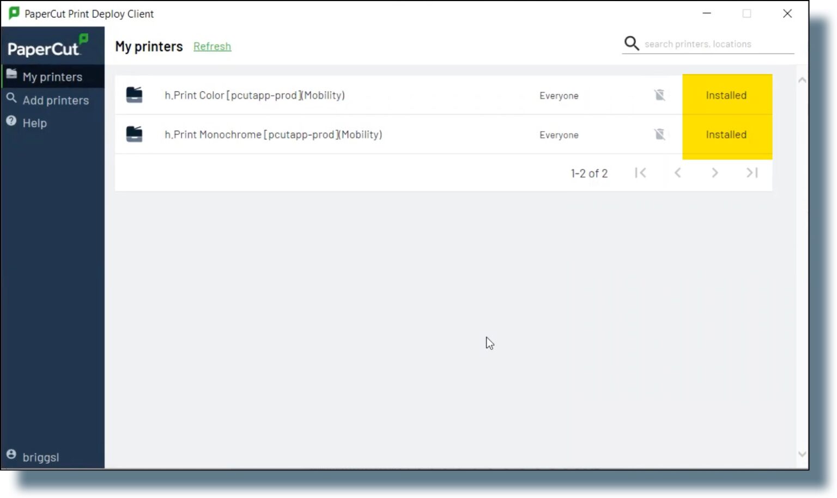Focus the search printers, locations field
The height and width of the screenshot is (498, 837).
click(x=717, y=44)
